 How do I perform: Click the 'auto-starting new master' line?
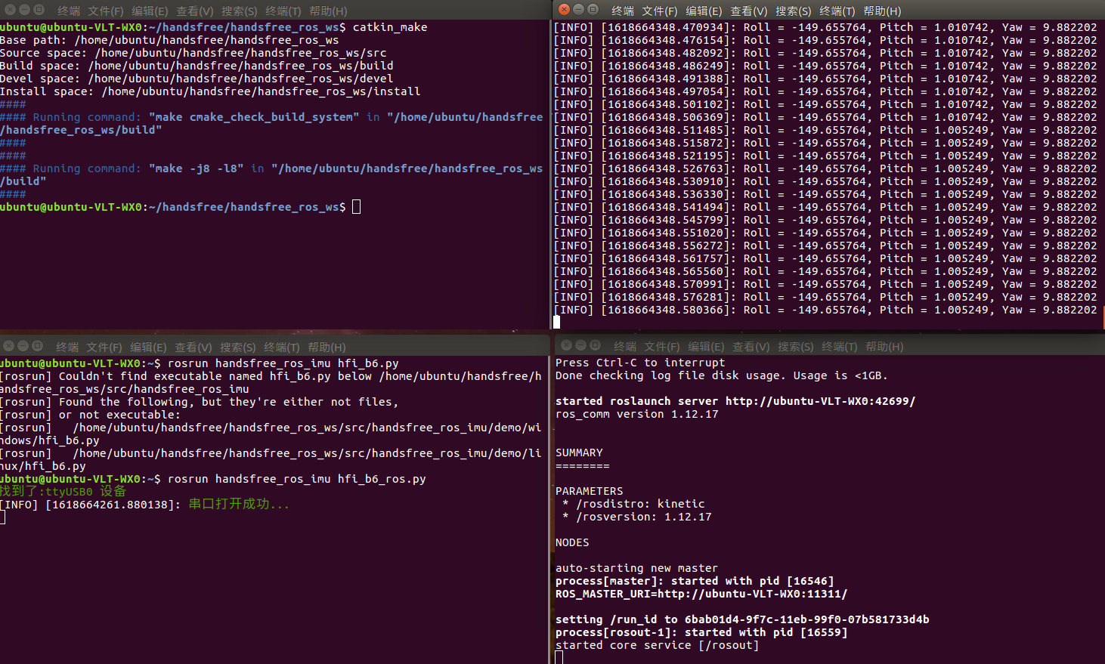[x=637, y=568]
